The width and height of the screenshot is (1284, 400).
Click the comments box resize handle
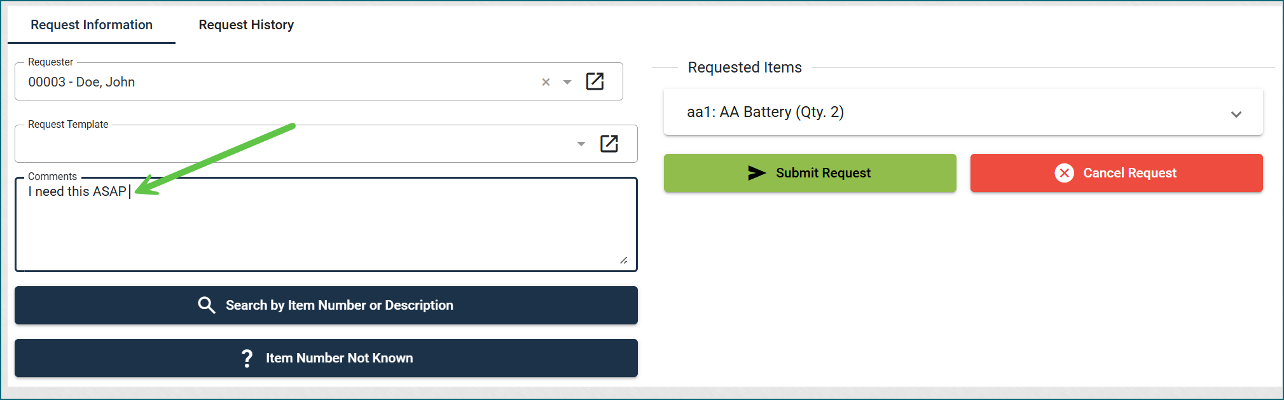tap(624, 260)
